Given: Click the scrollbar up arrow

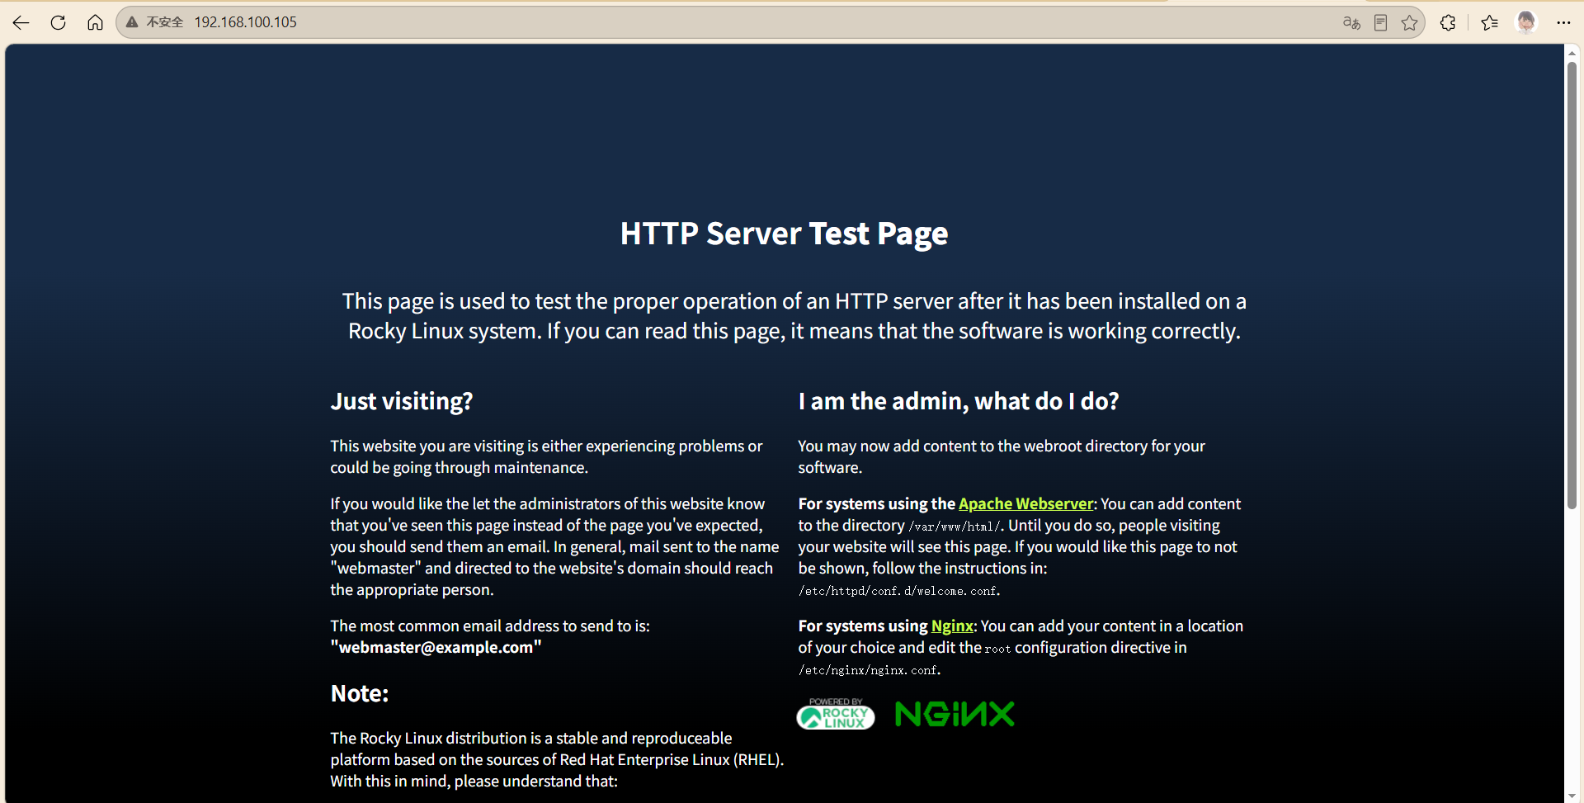Looking at the screenshot, I should [x=1572, y=52].
